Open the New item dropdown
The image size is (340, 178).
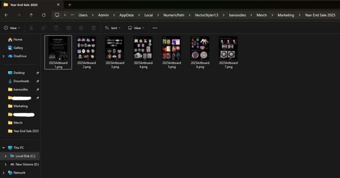(x=12, y=28)
